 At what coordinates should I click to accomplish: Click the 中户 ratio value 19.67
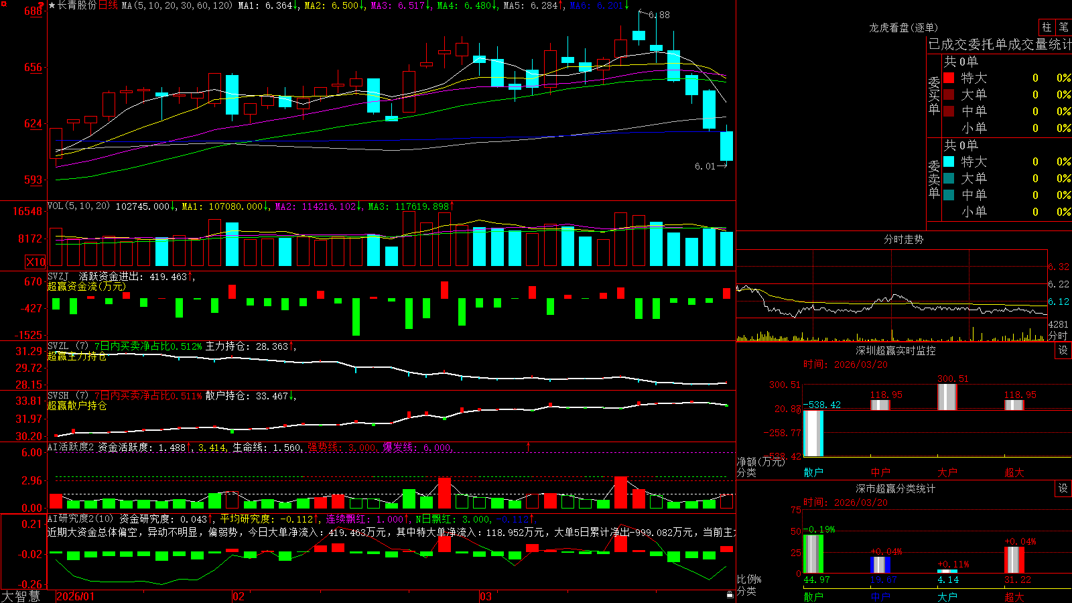(884, 580)
